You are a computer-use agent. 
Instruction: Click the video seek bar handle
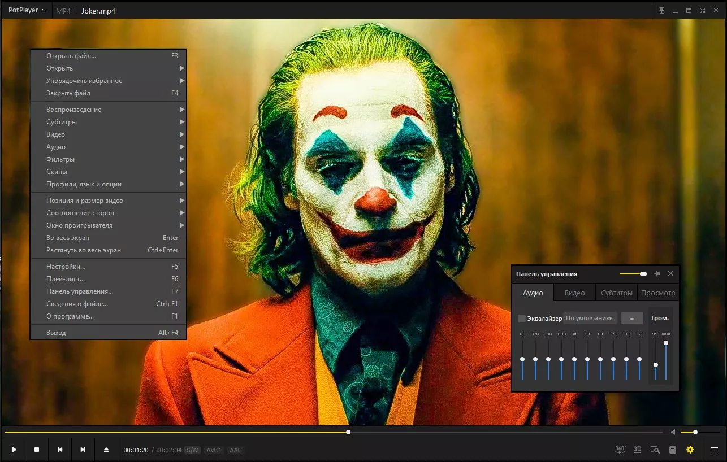(x=348, y=432)
